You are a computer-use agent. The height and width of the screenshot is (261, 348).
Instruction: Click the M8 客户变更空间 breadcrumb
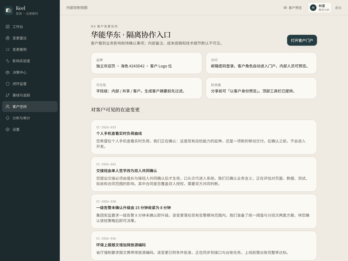pyautogui.click(x=104, y=26)
